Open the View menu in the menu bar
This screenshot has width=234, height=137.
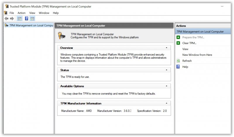[32, 13]
